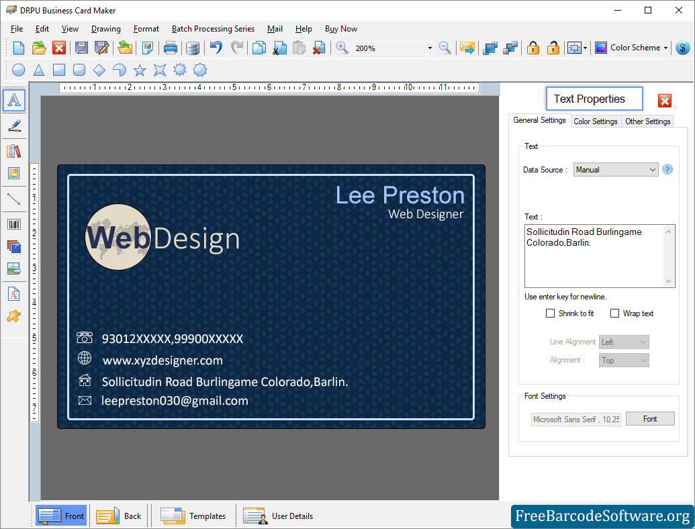
Task: Click the blue dollar Buy icon
Action: tap(683, 48)
